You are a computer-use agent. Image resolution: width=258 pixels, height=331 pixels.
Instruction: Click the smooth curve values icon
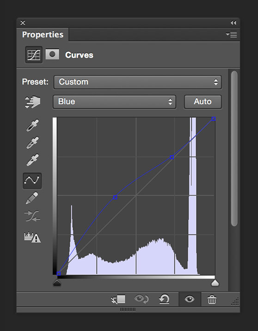pyautogui.click(x=32, y=216)
